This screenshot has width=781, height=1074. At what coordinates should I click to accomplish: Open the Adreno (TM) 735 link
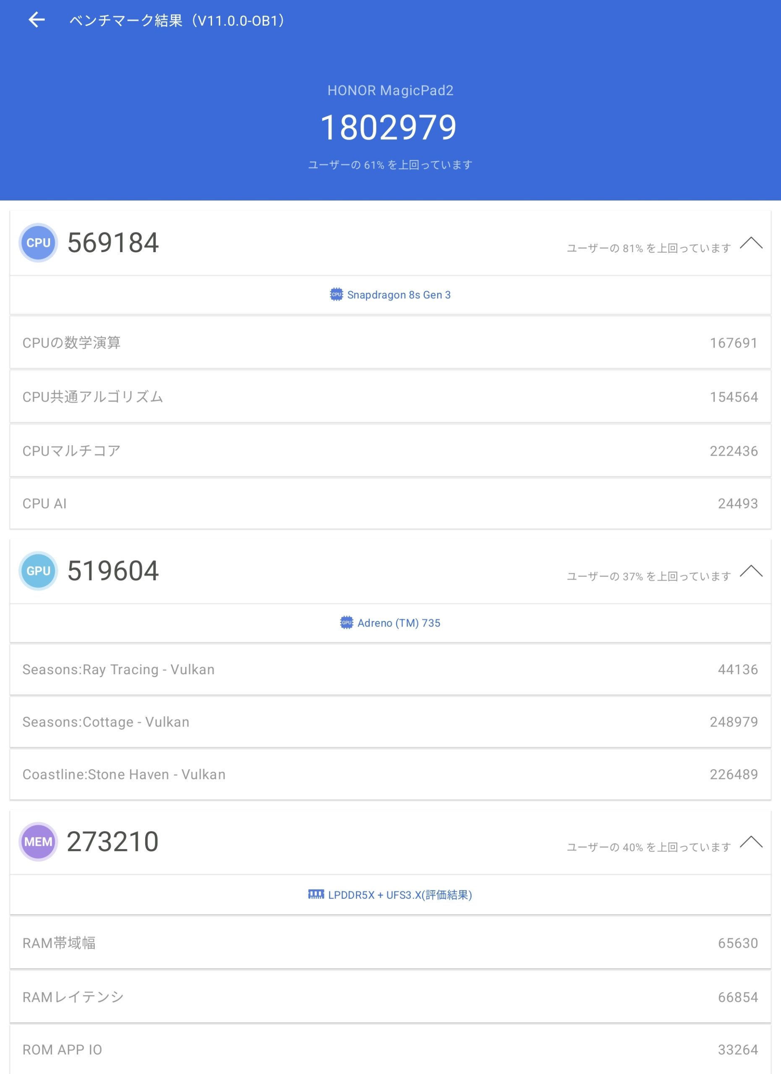tap(399, 623)
